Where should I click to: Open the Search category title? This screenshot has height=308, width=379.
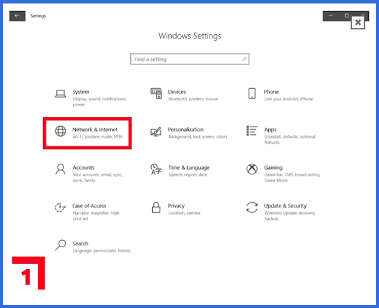coord(81,244)
